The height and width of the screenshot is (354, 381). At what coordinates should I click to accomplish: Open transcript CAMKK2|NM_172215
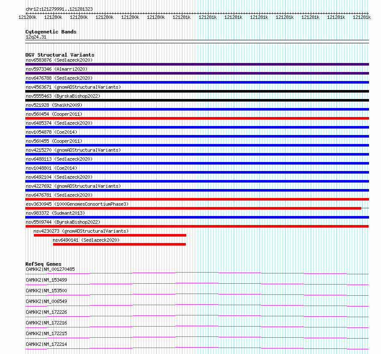click(x=46, y=333)
